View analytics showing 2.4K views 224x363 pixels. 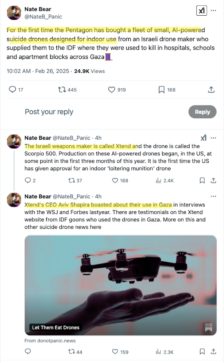[165, 181]
